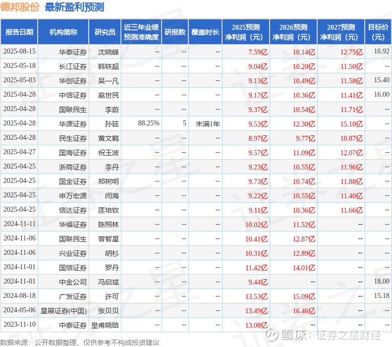Viewport: 392px width, 347px height.
Task: Click the 目标价(元) column header
Action: [x=378, y=32]
